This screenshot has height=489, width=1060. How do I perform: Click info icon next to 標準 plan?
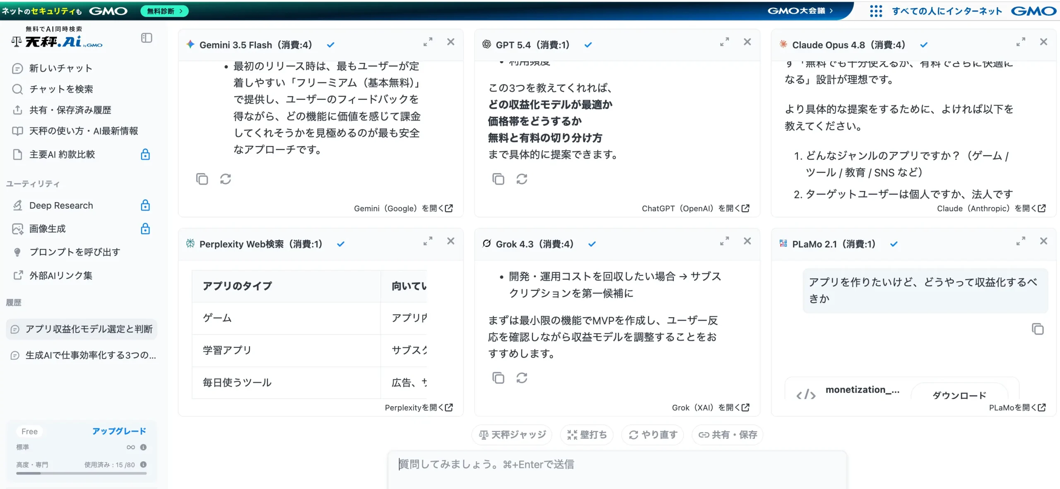point(143,447)
